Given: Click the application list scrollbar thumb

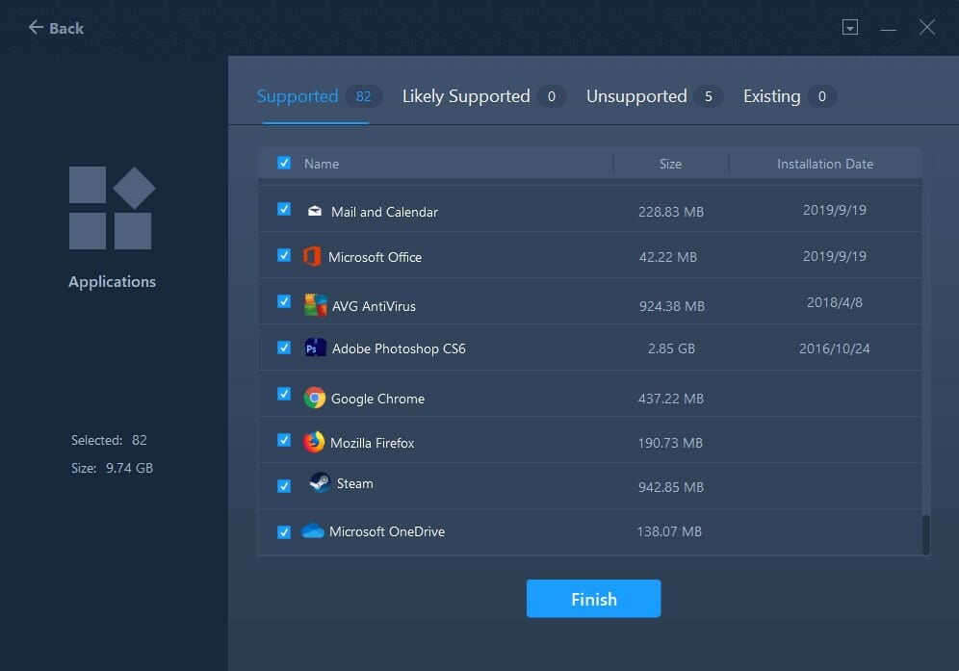Looking at the screenshot, I should click(x=926, y=534).
